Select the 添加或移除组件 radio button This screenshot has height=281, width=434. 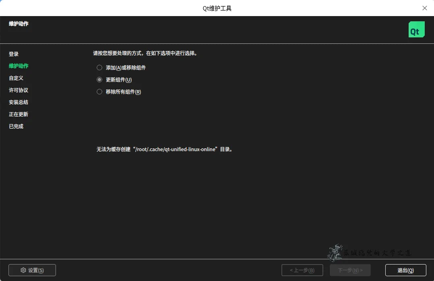click(99, 68)
